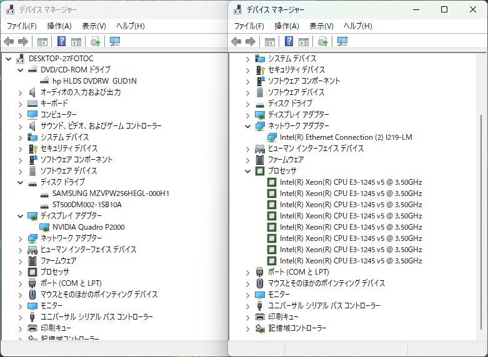Click Scan for hardware changes icon in left window

115,41
